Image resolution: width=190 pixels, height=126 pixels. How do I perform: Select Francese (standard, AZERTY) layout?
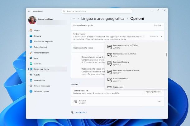point(136,47)
